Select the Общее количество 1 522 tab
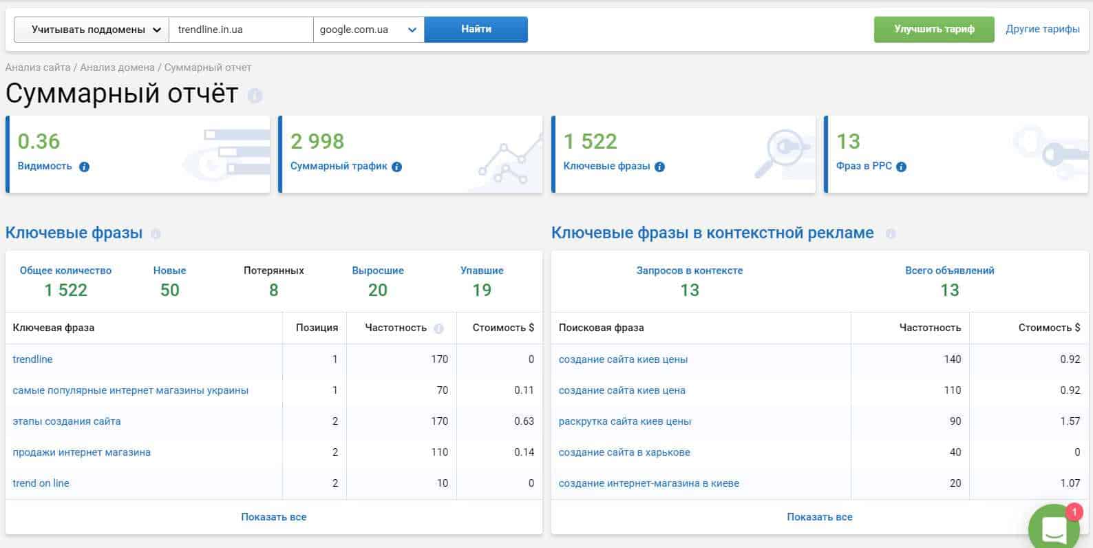Screen dimensions: 1093x548 65,282
